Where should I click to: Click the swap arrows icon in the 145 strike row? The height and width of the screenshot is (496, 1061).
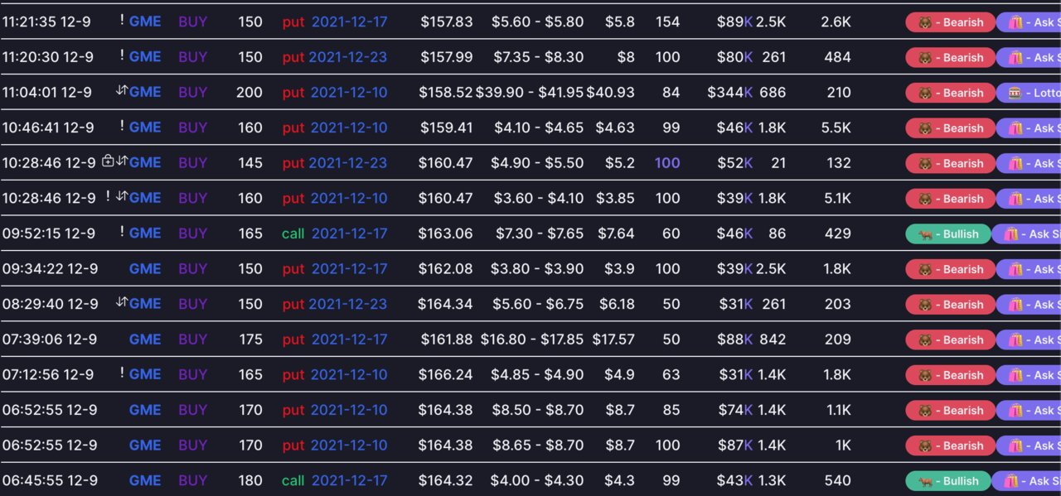click(122, 161)
